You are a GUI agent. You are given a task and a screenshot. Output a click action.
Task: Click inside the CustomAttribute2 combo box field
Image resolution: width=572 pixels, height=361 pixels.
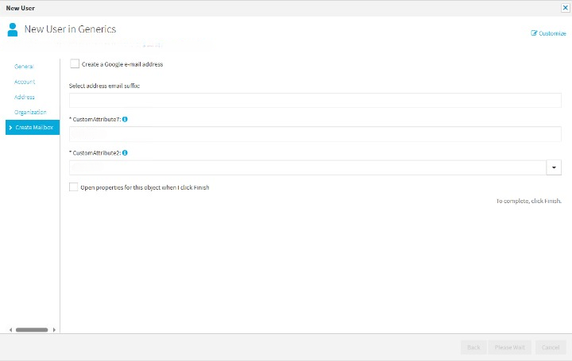tap(307, 167)
